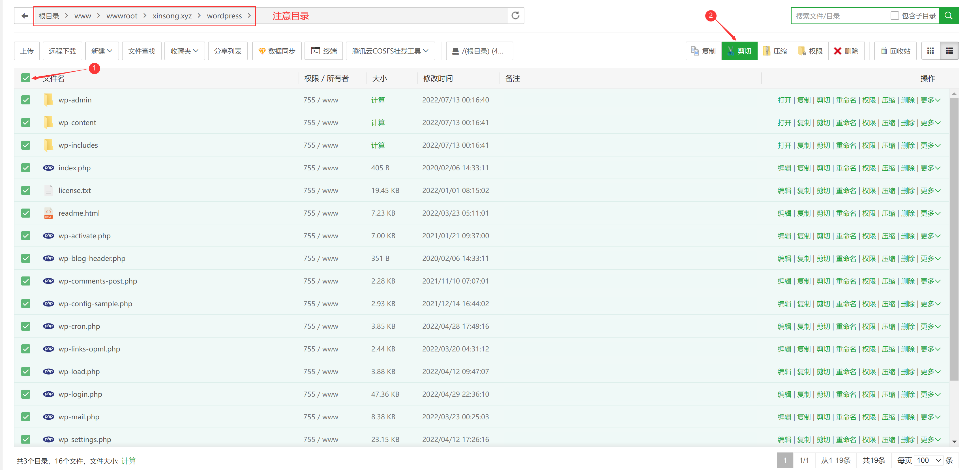The height and width of the screenshot is (470, 969).
Task: Click the Cut (剪切) scissors toolbar button
Action: click(739, 51)
